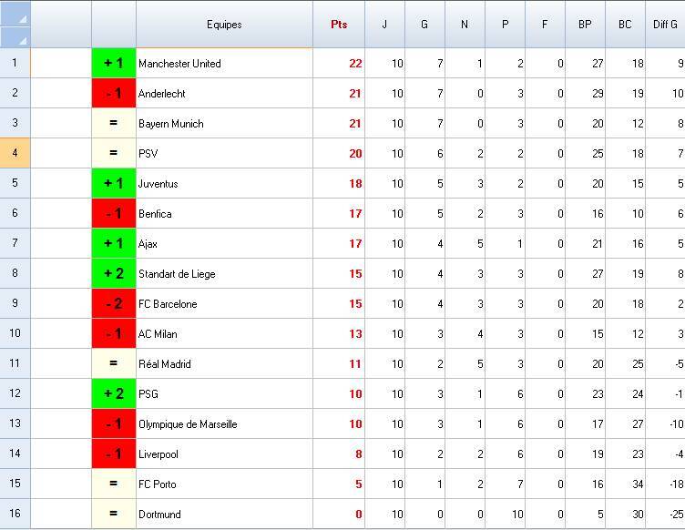Click the upper select-all corner triangle
The height and width of the screenshot is (530, 685).
click(x=15, y=14)
